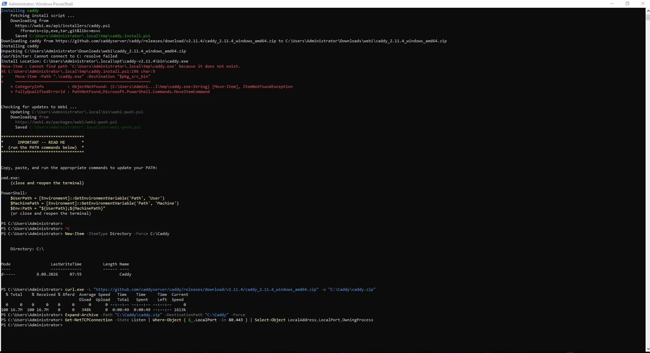
Task: Click the 'cmd.exe:' heading line
Action: coord(10,178)
